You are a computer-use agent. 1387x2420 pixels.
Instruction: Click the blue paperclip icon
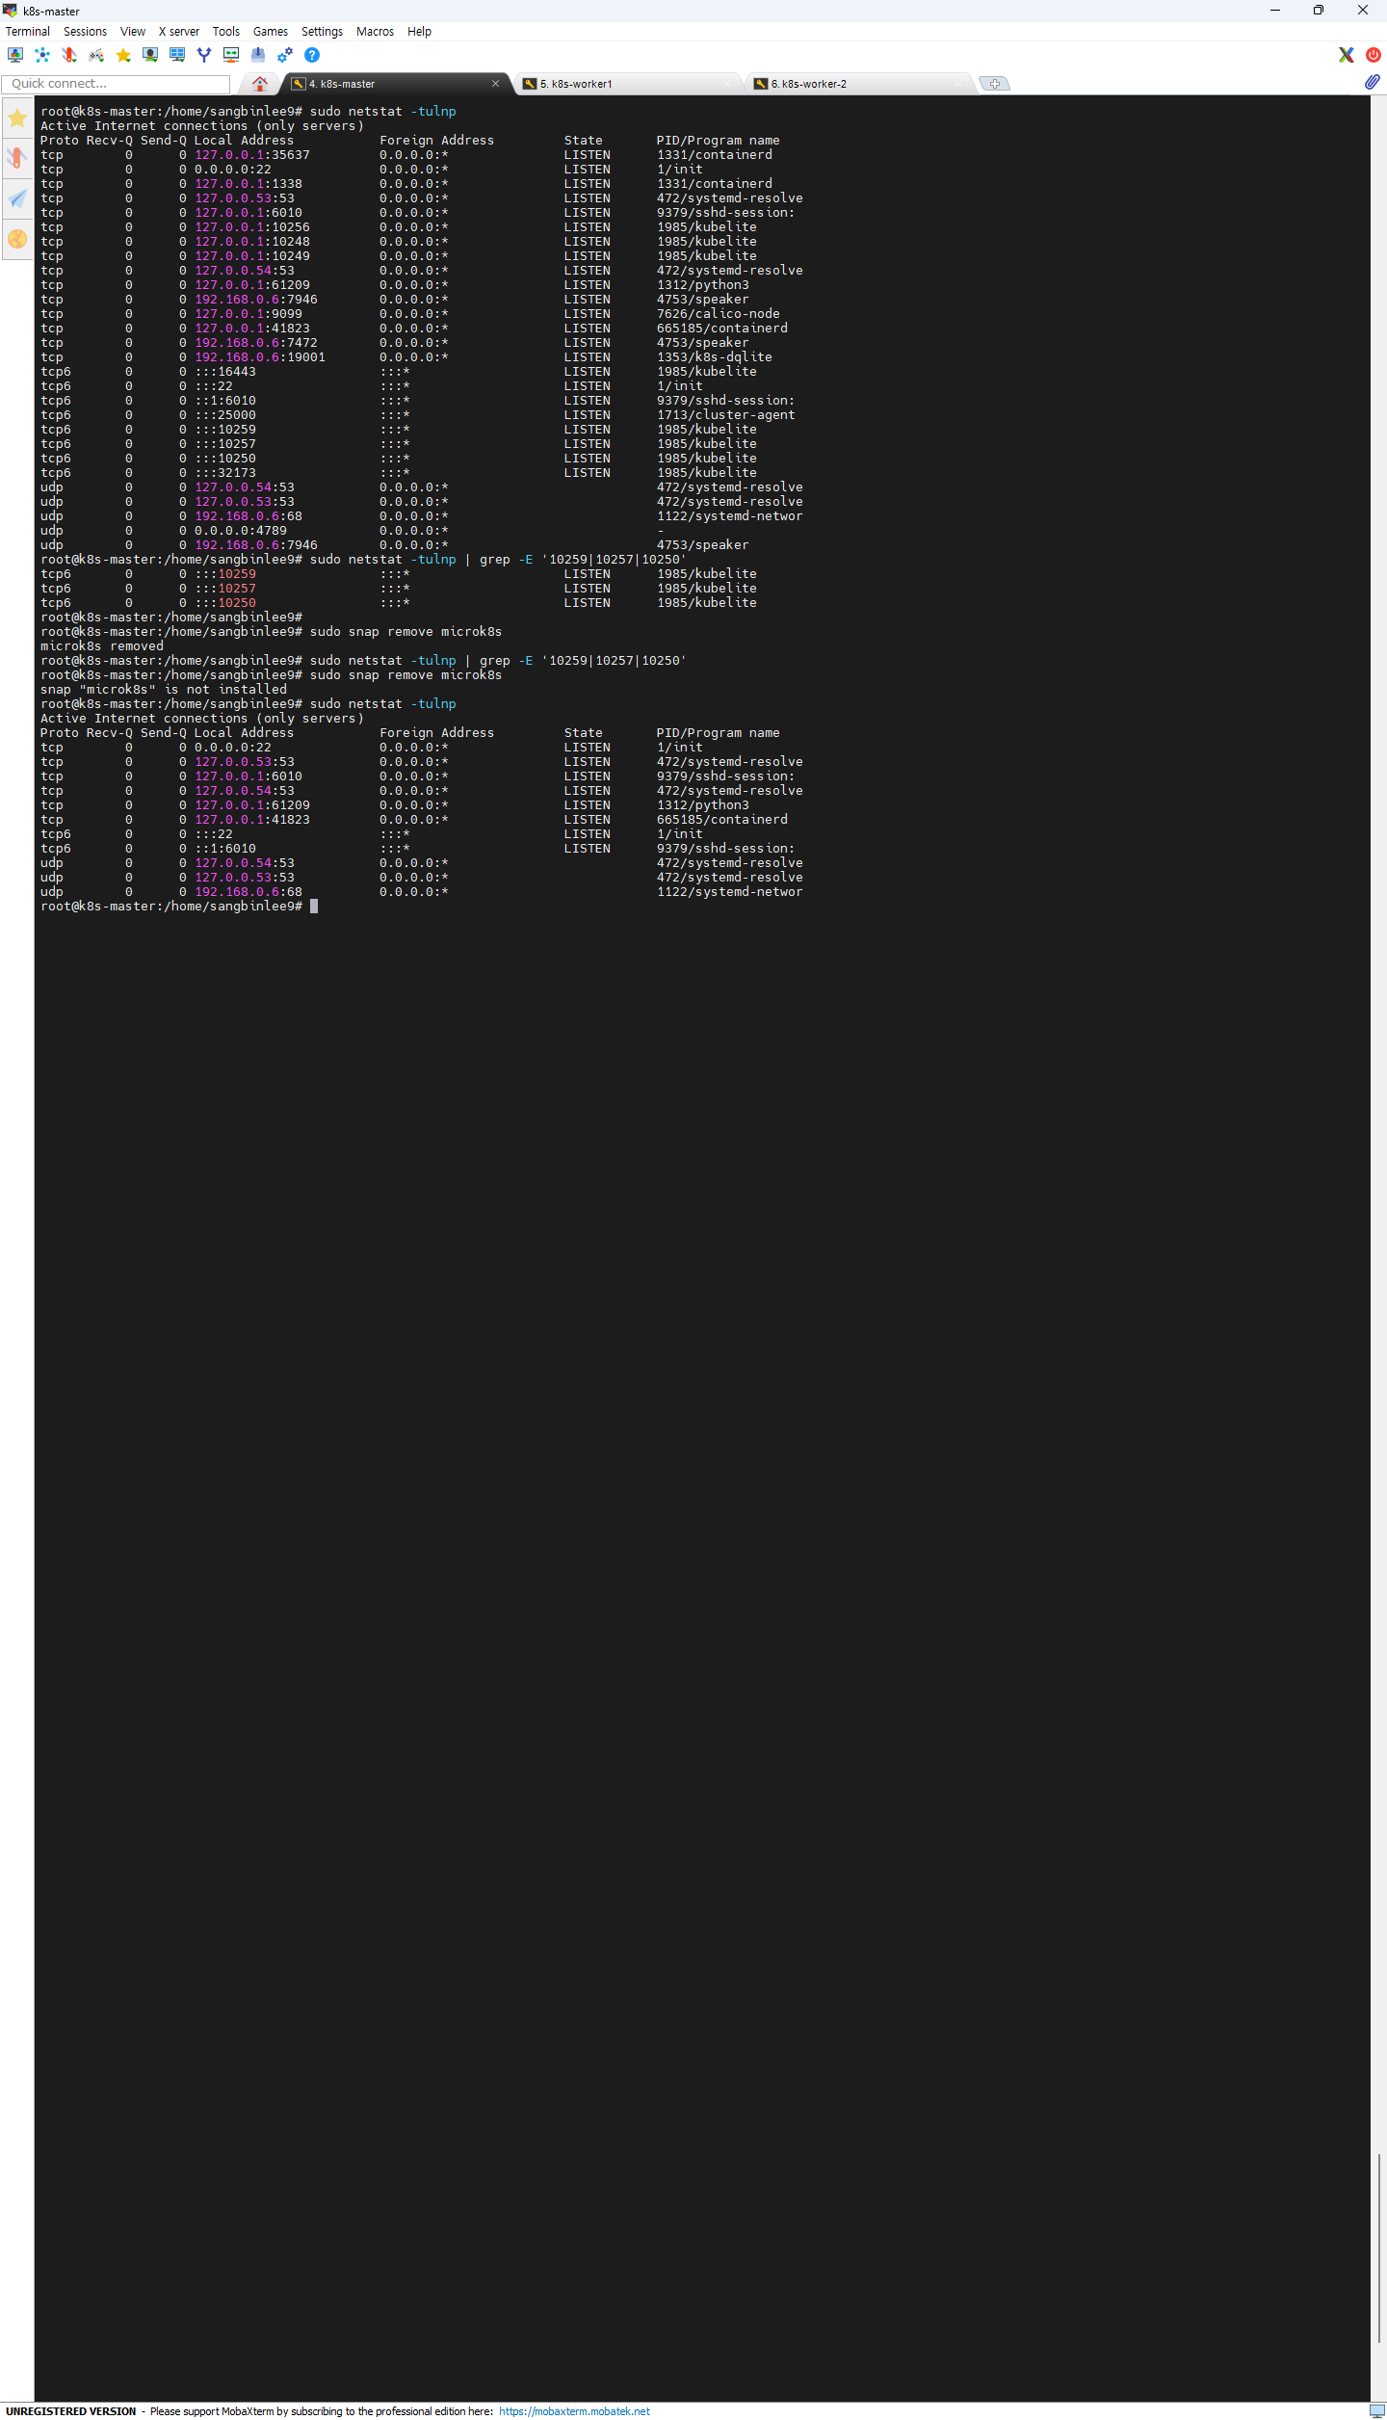click(1373, 83)
